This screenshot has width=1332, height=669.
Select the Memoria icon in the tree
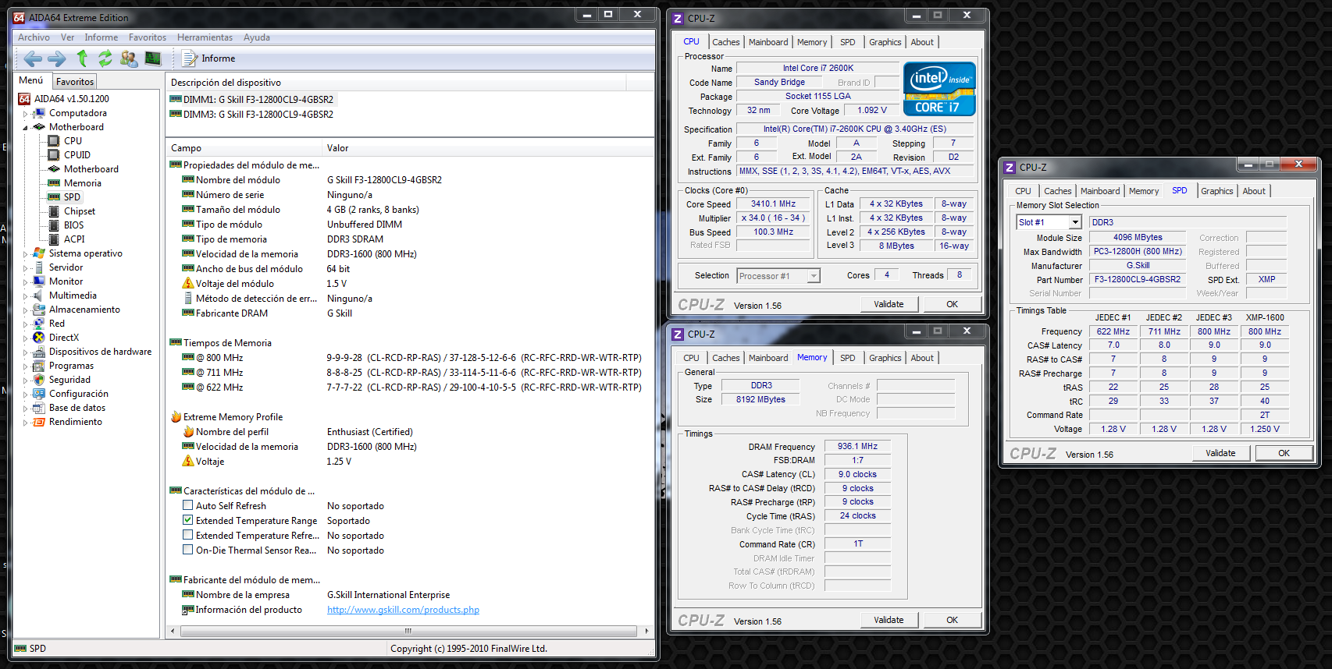pos(54,183)
